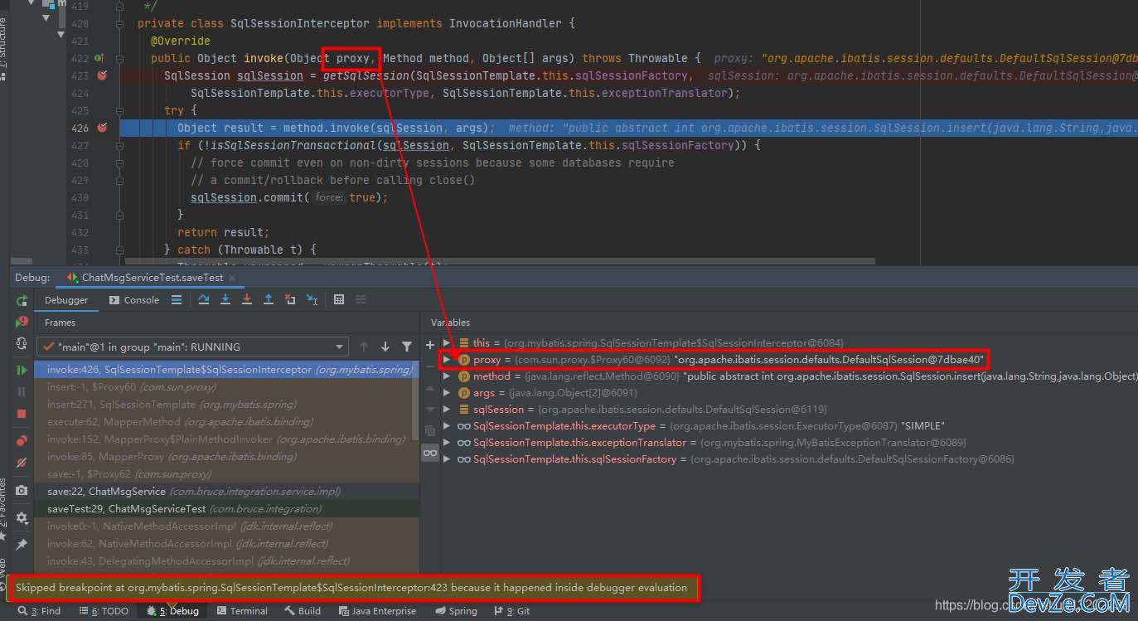Select frame invoke:426, SqlSessionTemplate$SqlSessionInterceptor

point(226,370)
